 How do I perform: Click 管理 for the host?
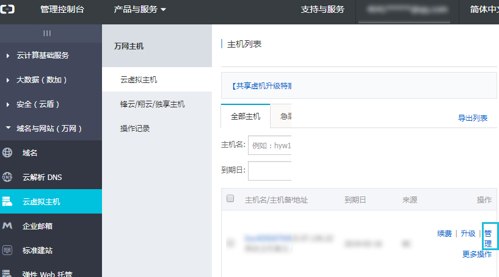point(488,239)
